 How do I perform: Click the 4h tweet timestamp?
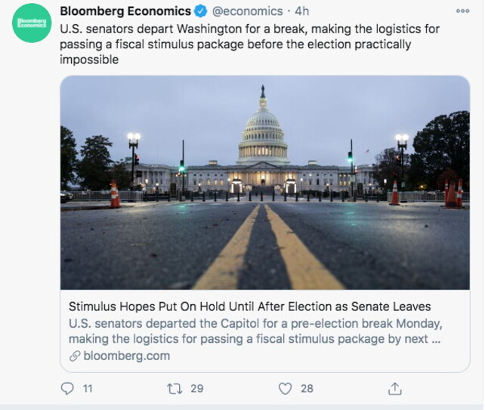point(301,11)
